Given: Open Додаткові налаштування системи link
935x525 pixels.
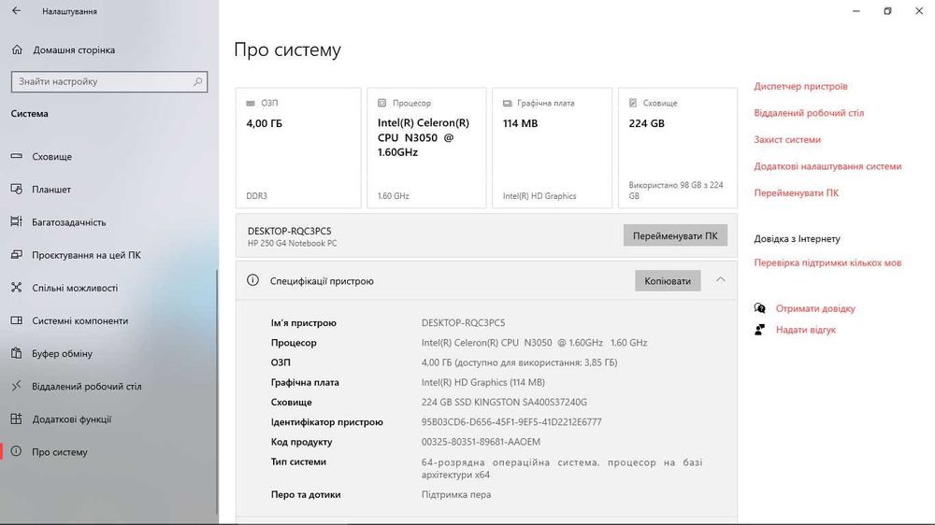Looking at the screenshot, I should click(827, 166).
